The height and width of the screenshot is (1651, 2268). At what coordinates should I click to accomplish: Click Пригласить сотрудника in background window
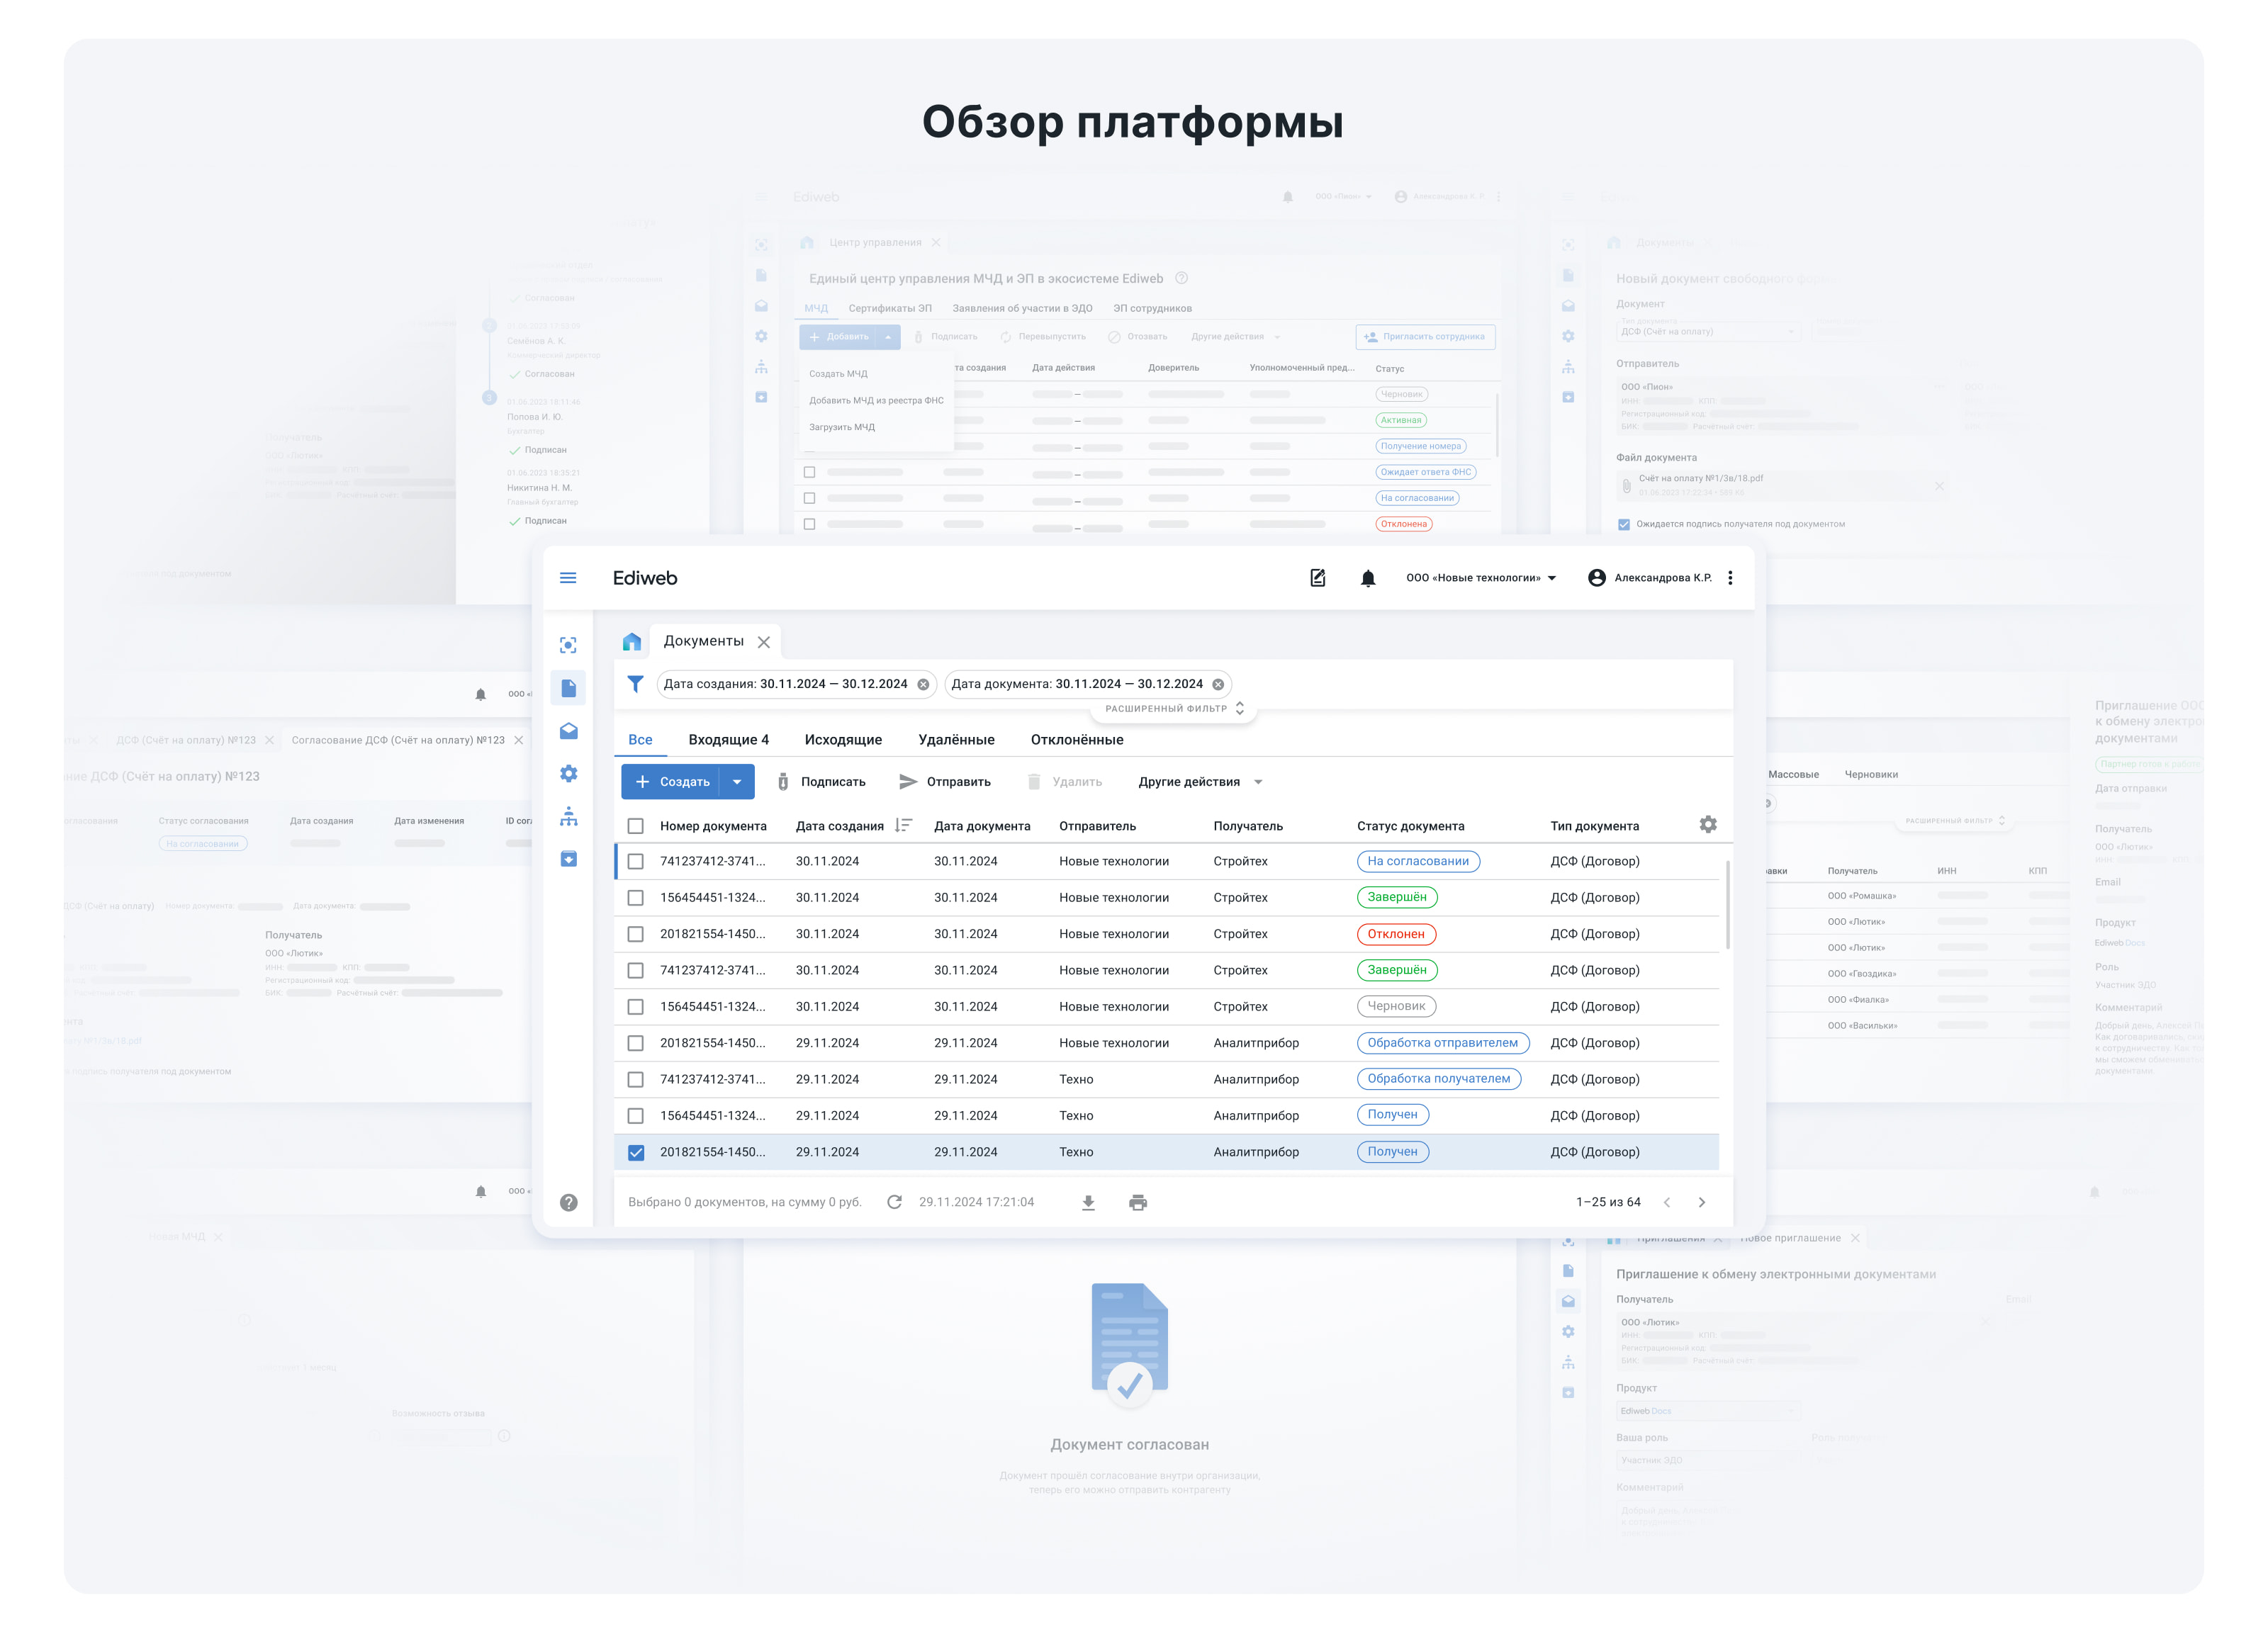pos(1425,337)
